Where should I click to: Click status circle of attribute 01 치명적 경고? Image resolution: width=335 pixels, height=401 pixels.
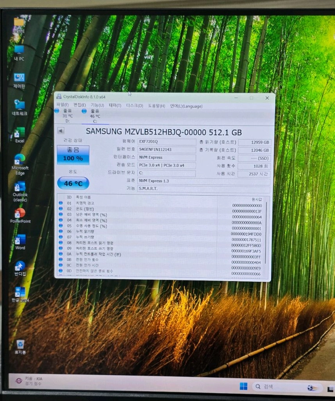coord(61,203)
